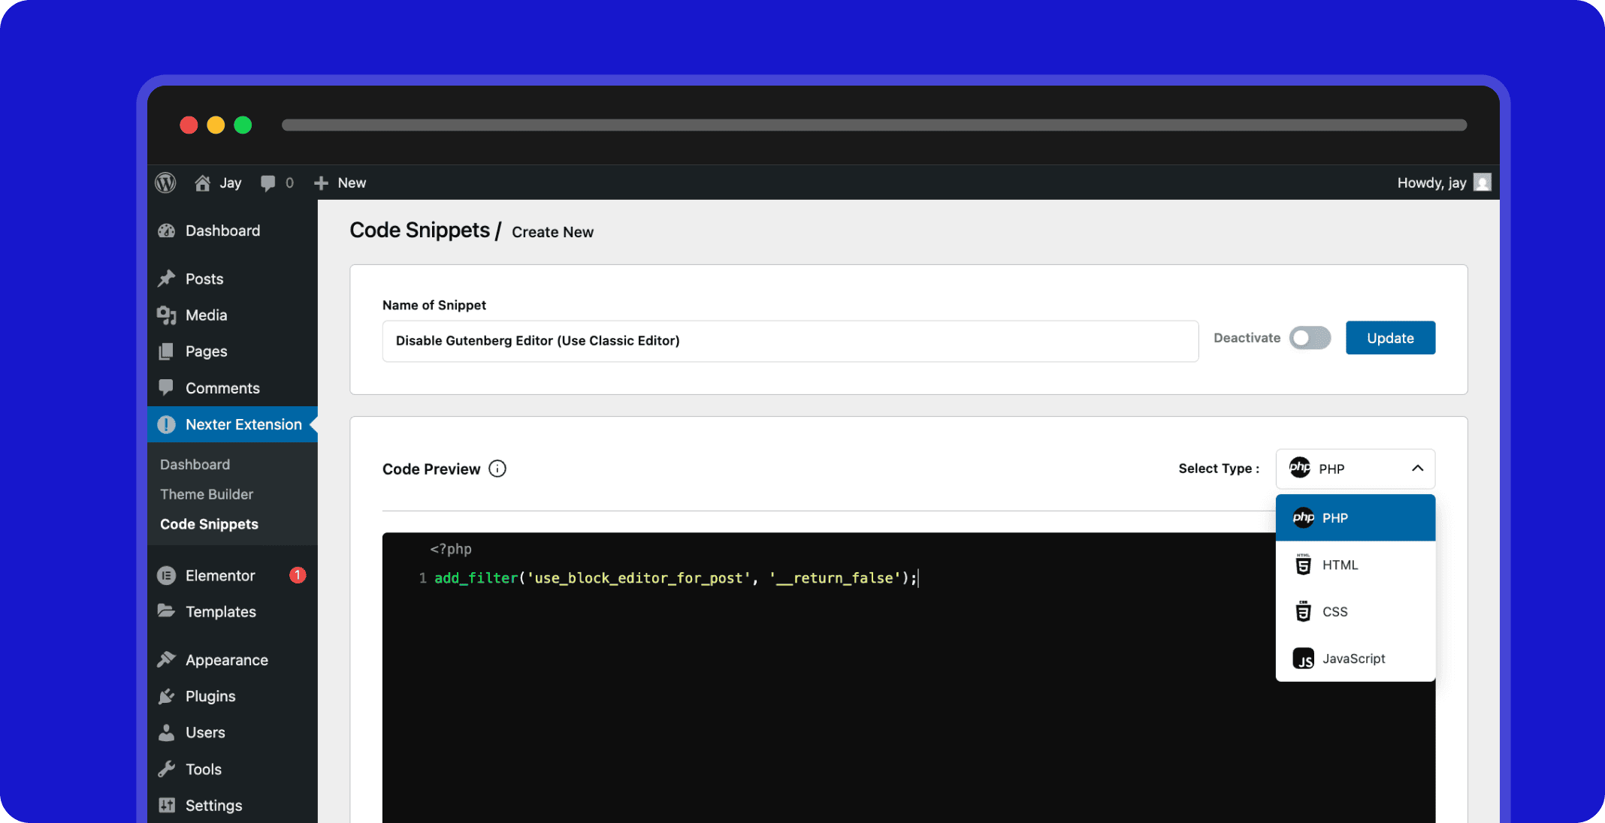Open the home icon for site Jay
The image size is (1605, 823).
click(202, 183)
